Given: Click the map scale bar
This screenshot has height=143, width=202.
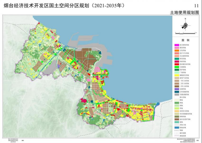Looking at the screenshot, I should coord(185,33).
